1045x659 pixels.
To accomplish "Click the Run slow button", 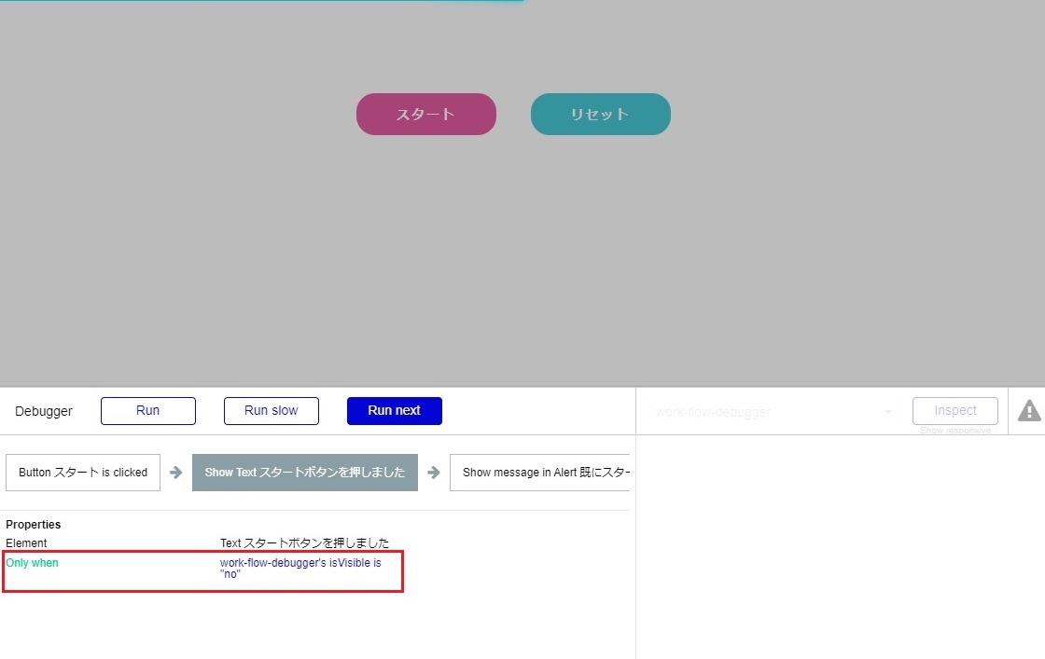I will [272, 411].
